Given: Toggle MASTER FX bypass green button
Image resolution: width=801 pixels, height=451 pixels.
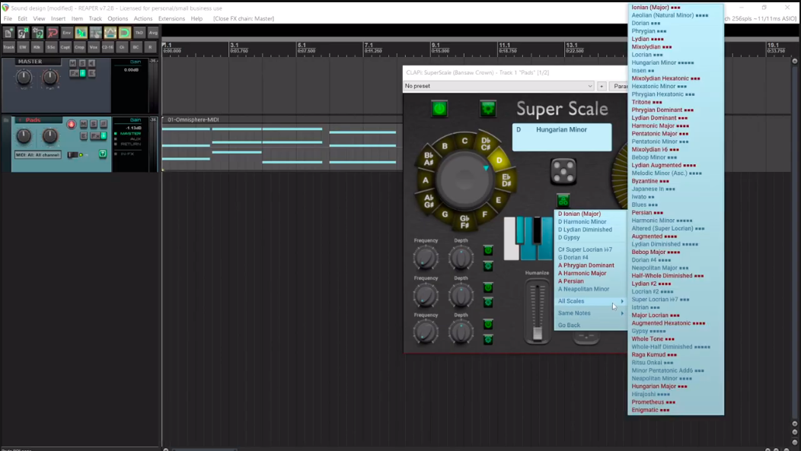Looking at the screenshot, I should (x=82, y=74).
